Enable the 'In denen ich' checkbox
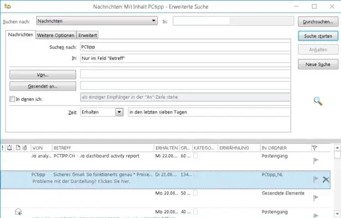341x218 pixels. 12,99
